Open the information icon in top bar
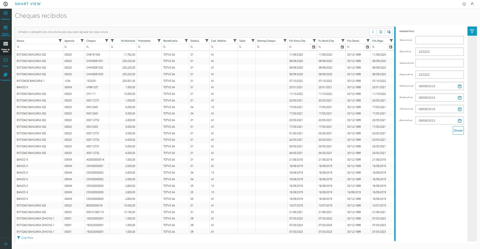480x249 pixels. click(x=464, y=4)
